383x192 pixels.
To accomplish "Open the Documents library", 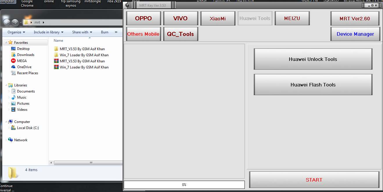I will pos(26,91).
